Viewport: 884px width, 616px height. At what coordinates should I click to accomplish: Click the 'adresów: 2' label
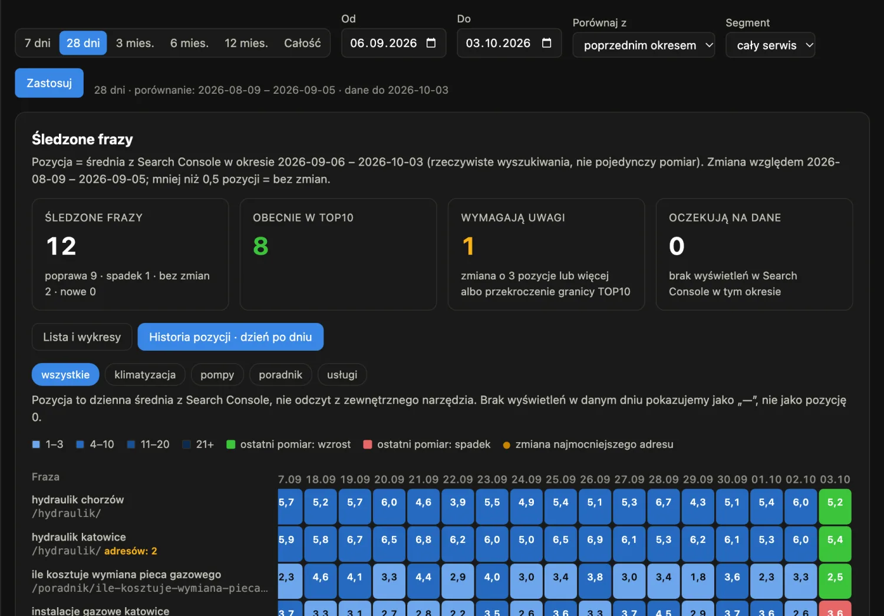(x=131, y=551)
